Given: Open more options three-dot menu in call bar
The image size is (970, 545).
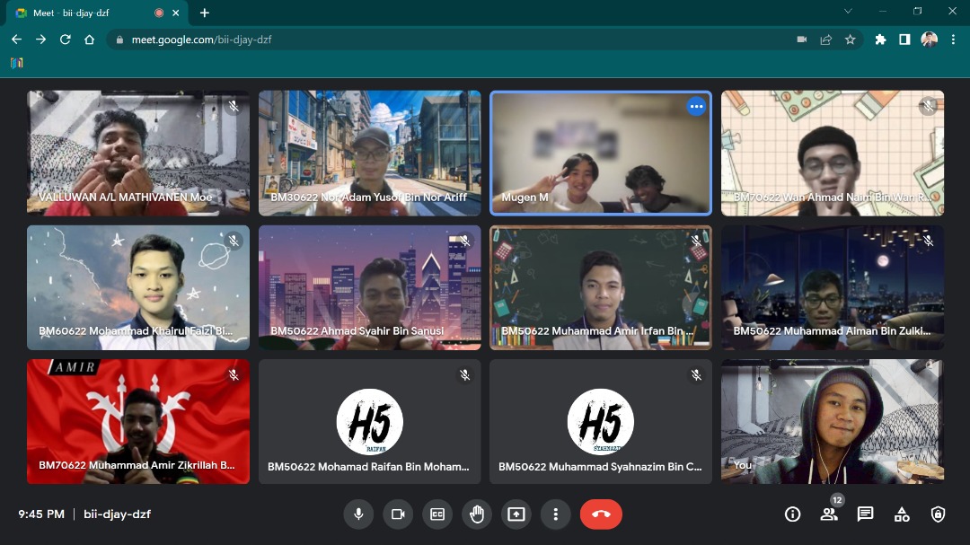Looking at the screenshot, I should (556, 514).
